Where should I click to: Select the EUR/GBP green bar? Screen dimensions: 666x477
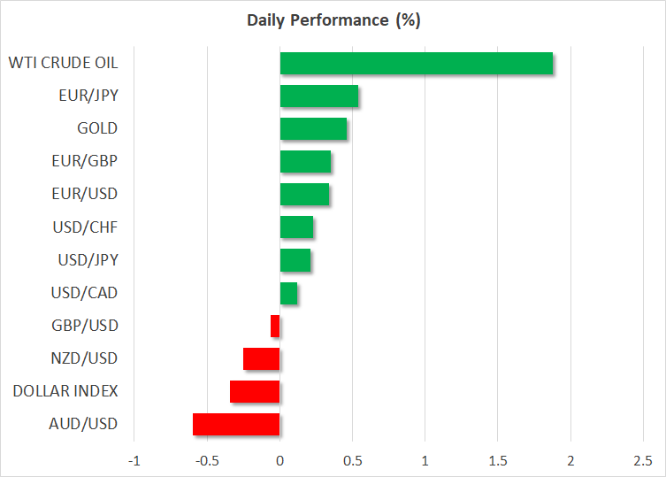click(305, 161)
